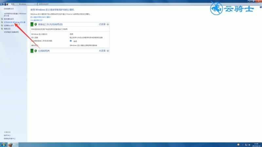This screenshot has width=262, height=147.
Task: Click green shield icon of public network
Action: (x=35, y=51)
